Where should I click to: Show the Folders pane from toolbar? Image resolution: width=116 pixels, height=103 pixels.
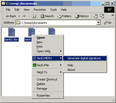pyautogui.click(x=64, y=16)
